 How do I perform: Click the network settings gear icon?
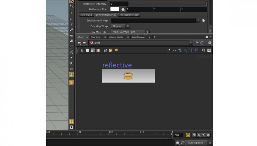209,43
